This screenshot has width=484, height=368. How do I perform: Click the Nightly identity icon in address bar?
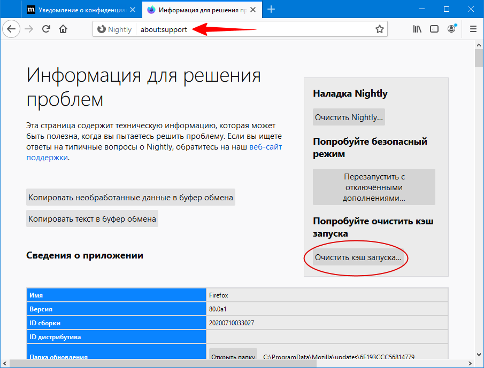click(x=114, y=29)
